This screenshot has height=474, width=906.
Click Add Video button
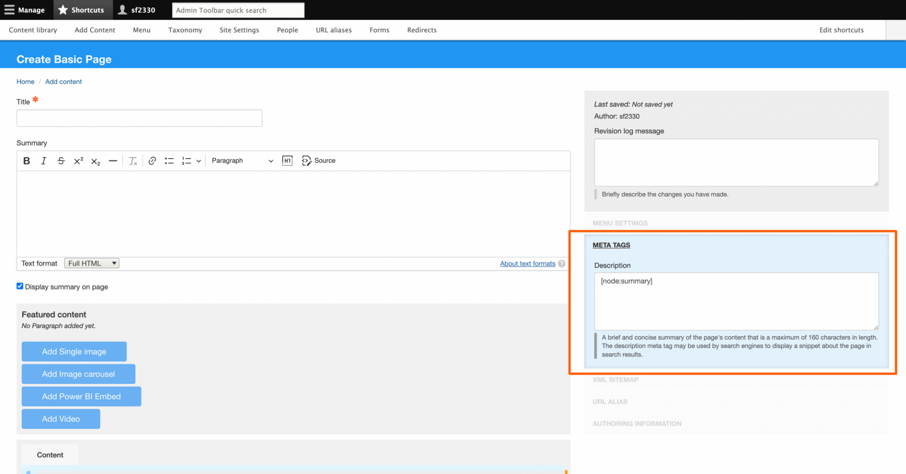pos(61,419)
